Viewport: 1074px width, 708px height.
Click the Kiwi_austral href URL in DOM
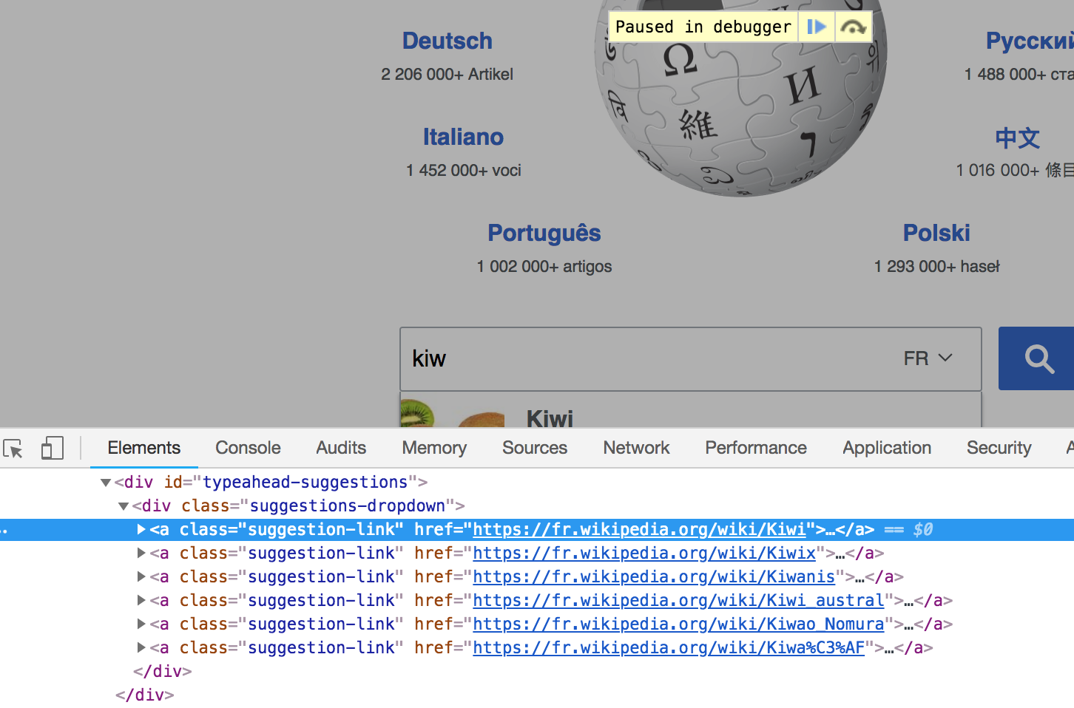(x=678, y=600)
